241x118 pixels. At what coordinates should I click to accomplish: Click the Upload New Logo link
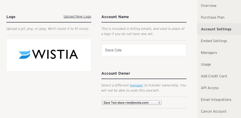pyautogui.click(x=77, y=17)
